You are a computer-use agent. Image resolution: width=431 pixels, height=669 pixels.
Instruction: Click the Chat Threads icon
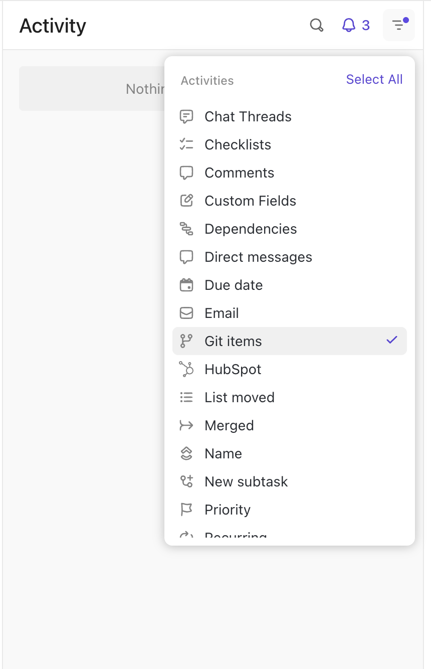[x=186, y=116]
